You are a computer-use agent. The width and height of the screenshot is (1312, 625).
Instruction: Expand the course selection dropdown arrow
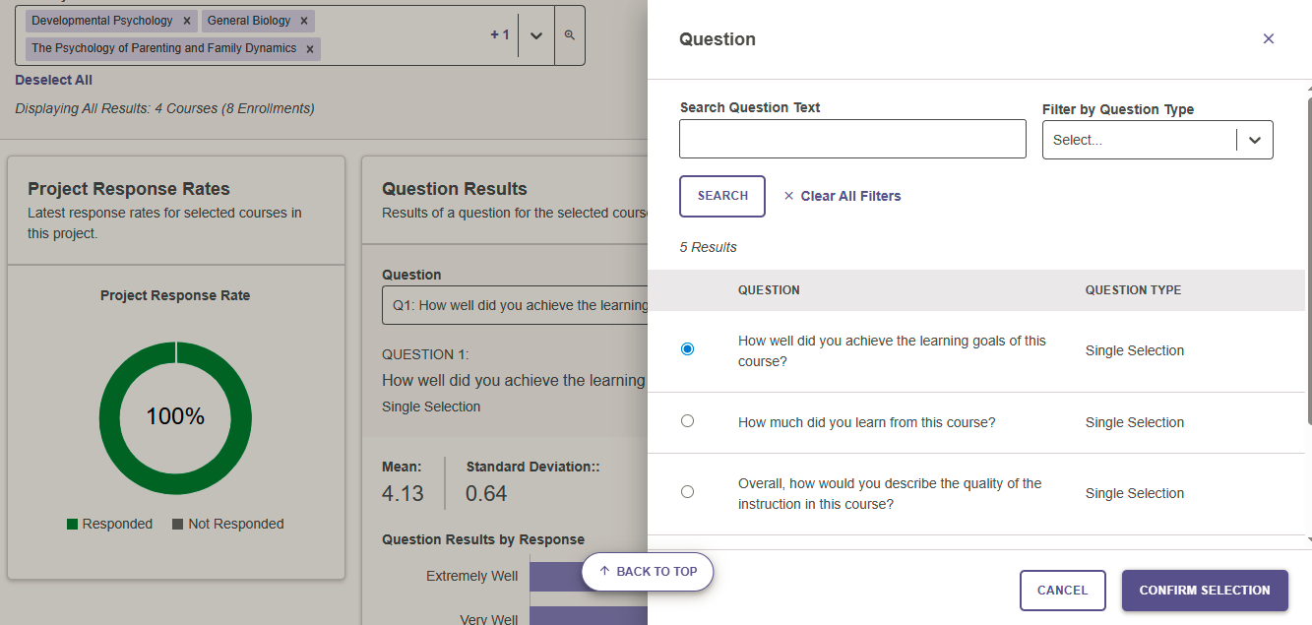pyautogui.click(x=536, y=35)
